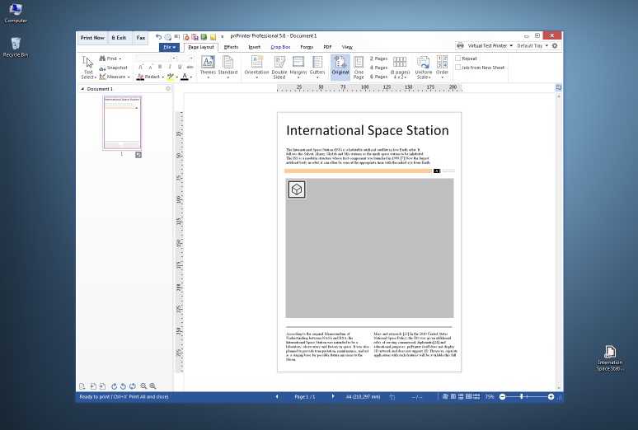Viewport: 638px width, 430px height.
Task: Click the Print Now button
Action: click(92, 38)
